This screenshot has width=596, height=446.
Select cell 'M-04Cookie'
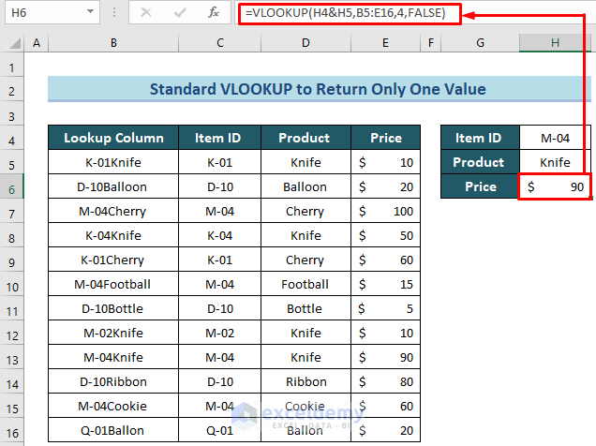(113, 406)
